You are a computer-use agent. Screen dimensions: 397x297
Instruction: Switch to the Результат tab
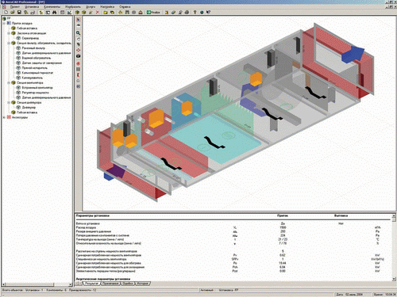point(92,284)
